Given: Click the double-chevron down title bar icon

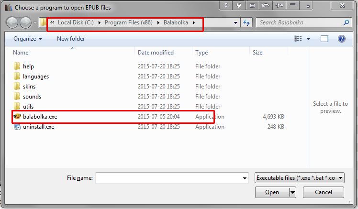Looking at the screenshot, I should click(x=225, y=5).
